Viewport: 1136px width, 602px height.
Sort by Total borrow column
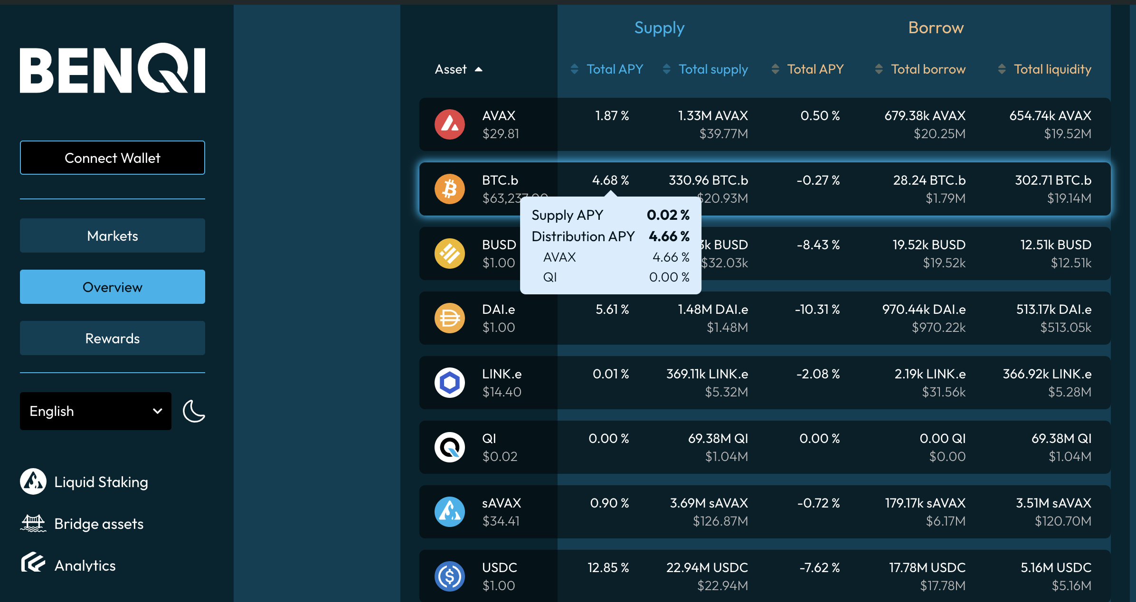coord(920,69)
